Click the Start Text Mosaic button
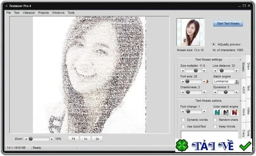The height and width of the screenshot is (156, 256). [x=228, y=24]
